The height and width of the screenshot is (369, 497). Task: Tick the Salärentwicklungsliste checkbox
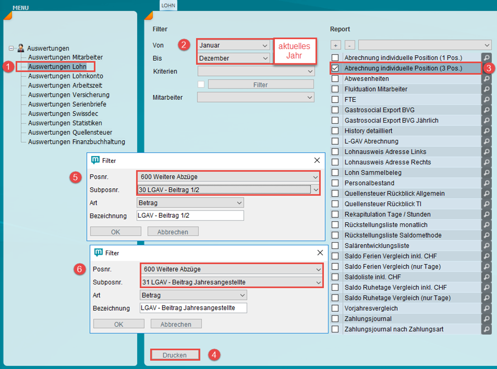[335, 246]
